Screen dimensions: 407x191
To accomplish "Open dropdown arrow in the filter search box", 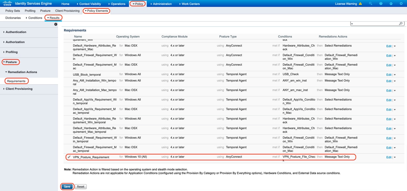I will point(352,24).
